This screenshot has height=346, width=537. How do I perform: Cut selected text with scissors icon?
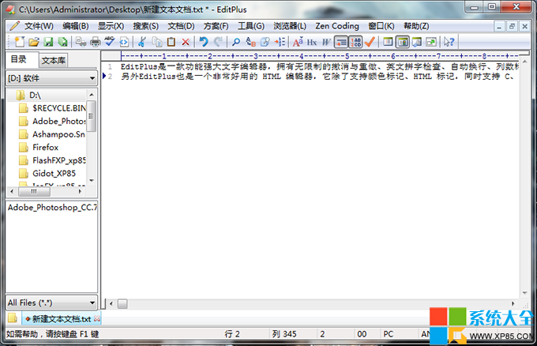(142, 42)
